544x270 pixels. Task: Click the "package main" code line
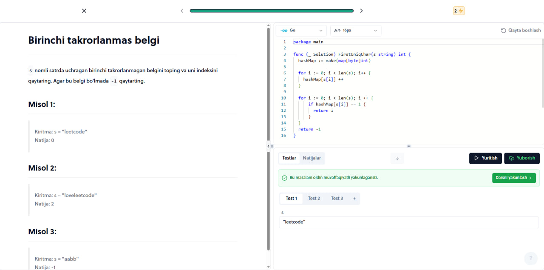[308, 42]
